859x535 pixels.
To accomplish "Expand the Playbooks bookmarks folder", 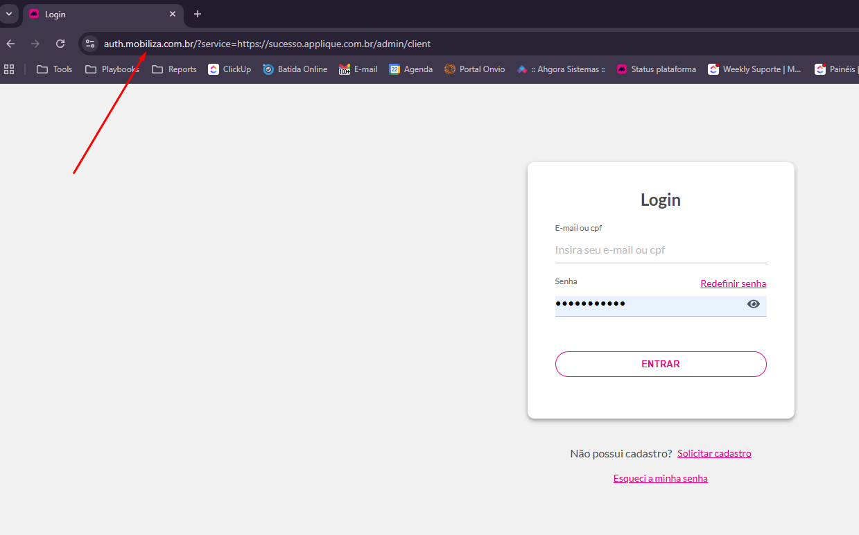I will pyautogui.click(x=112, y=69).
